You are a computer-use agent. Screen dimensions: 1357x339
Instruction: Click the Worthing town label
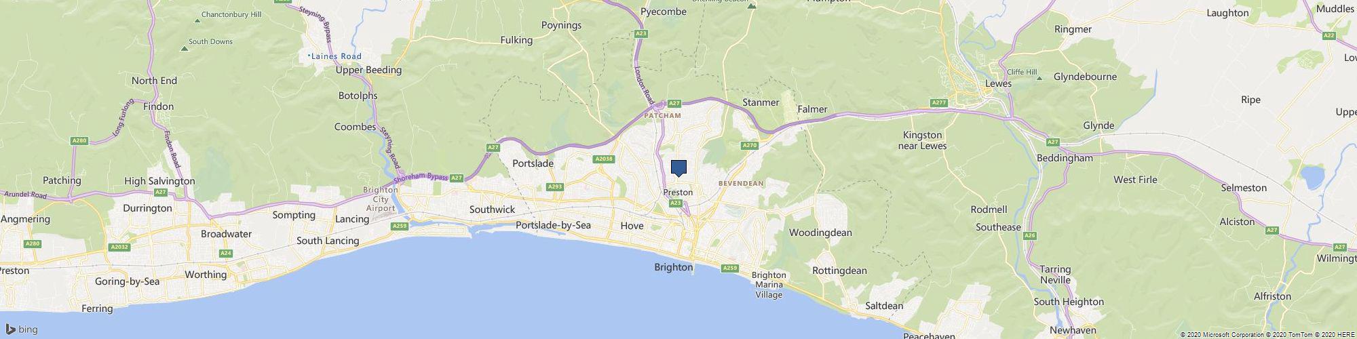click(206, 275)
